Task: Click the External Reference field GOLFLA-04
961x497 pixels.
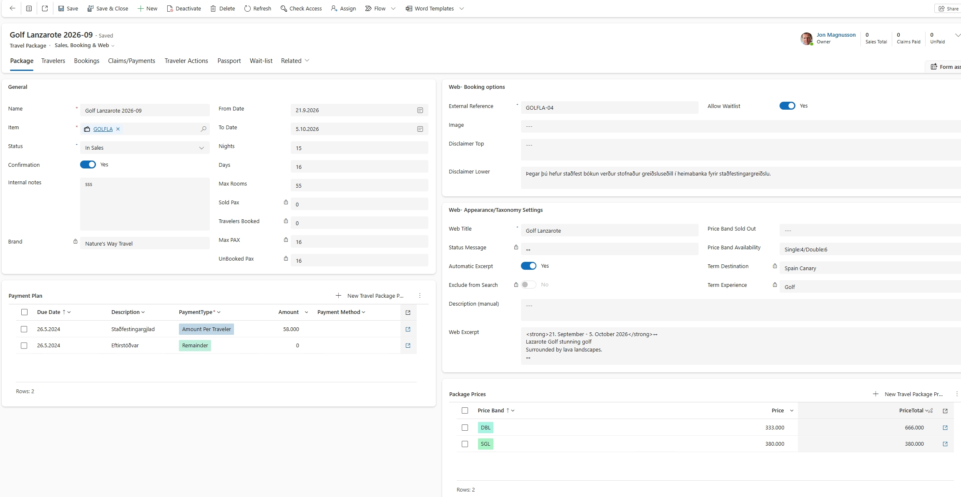Action: (609, 108)
